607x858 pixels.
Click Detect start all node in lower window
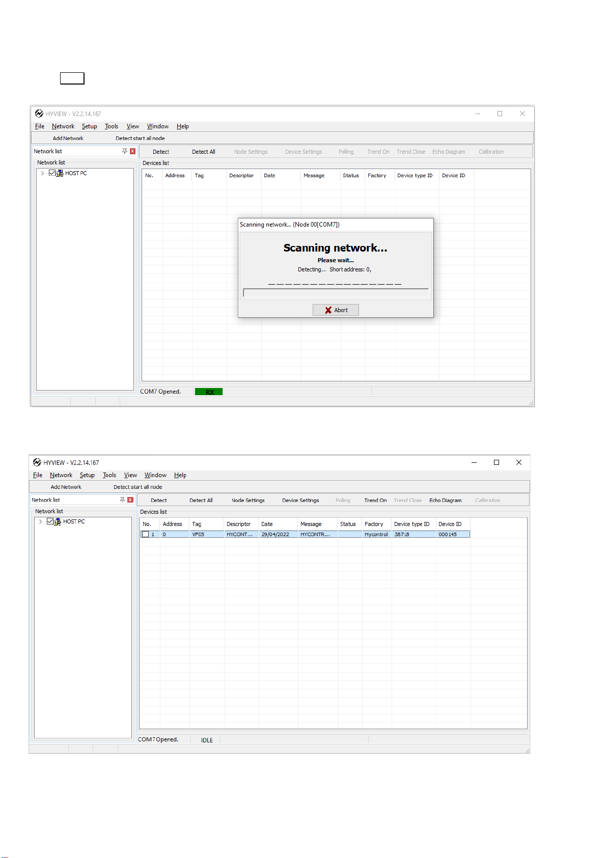tap(138, 487)
